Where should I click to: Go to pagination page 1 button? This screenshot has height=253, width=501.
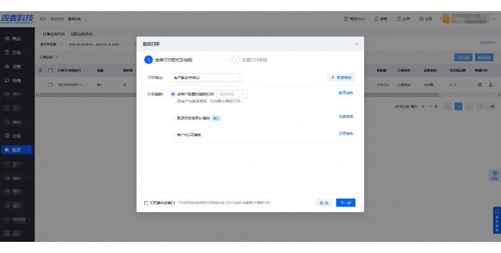tap(458, 106)
